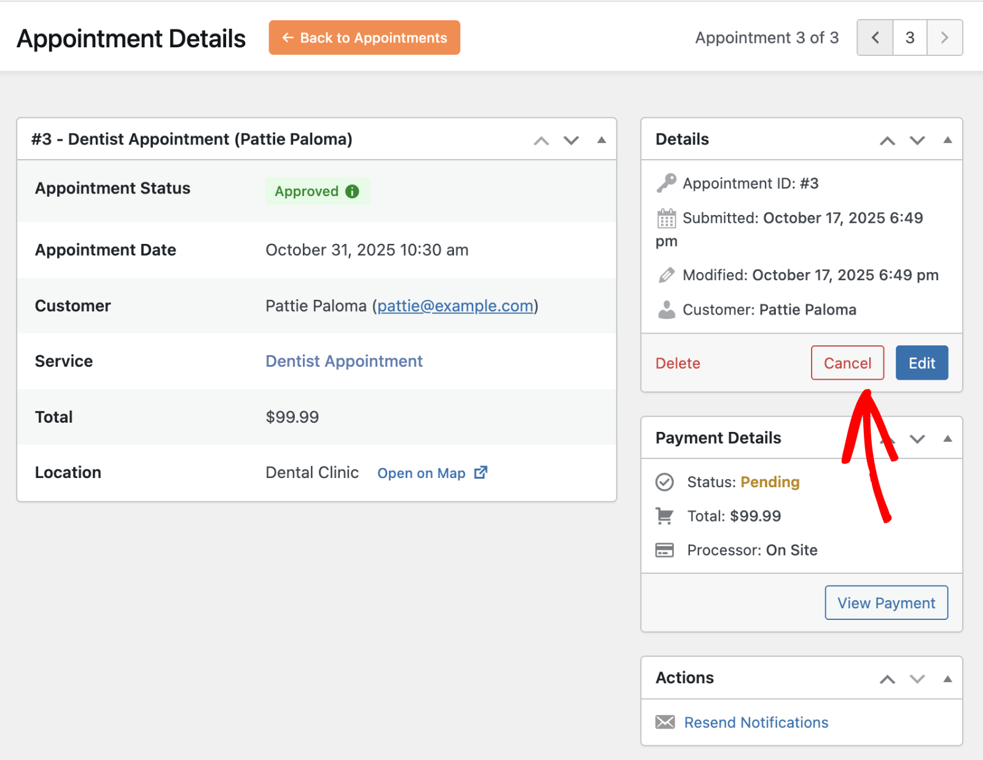Click the shopping cart icon next to Total
Image resolution: width=983 pixels, height=760 pixels.
[664, 516]
